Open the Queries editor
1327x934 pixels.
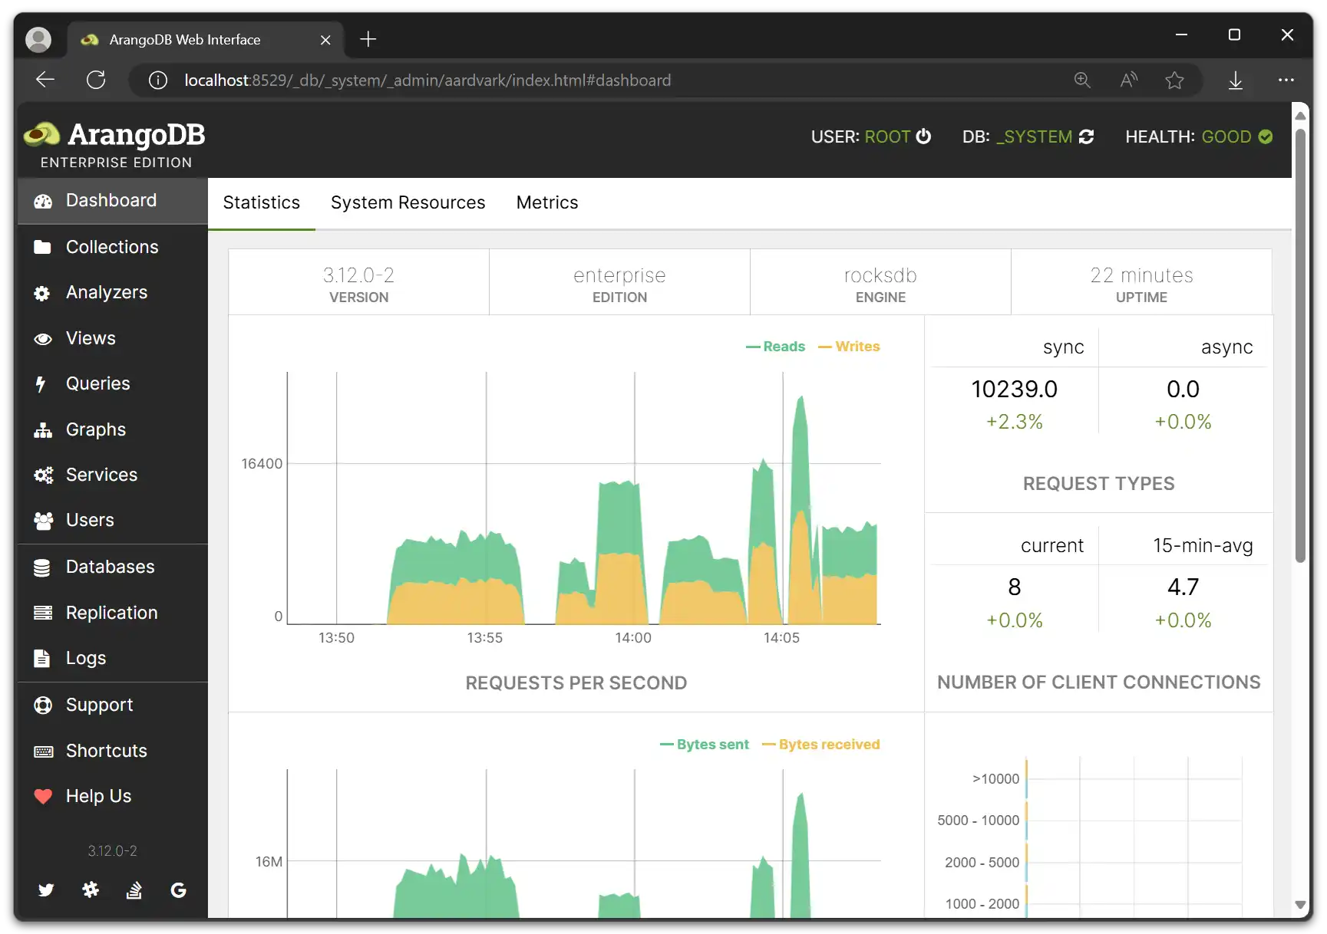[x=112, y=383]
